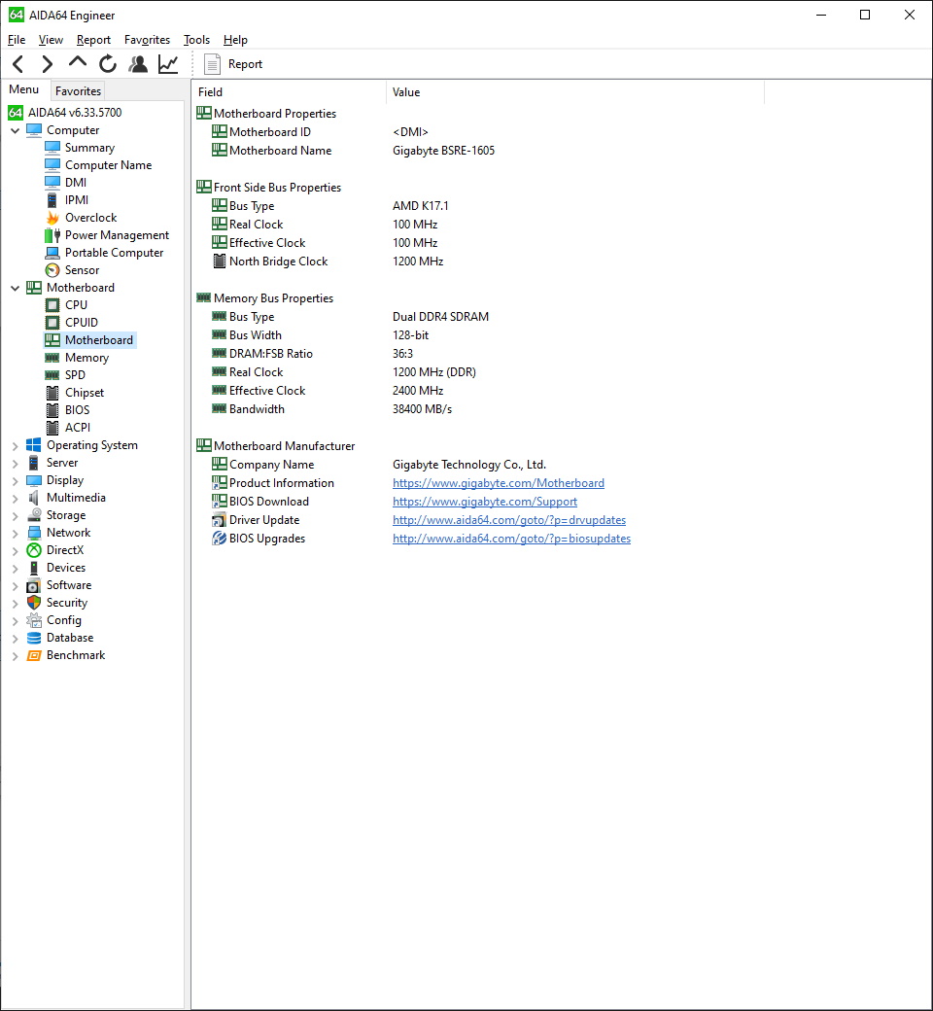Select the ACPI icon in the tree
Image resolution: width=933 pixels, height=1011 pixels.
pos(52,428)
